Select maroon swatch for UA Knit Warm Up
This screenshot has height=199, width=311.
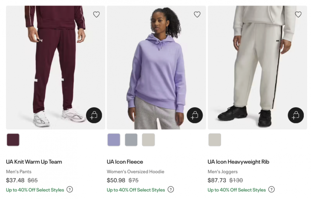(13, 140)
